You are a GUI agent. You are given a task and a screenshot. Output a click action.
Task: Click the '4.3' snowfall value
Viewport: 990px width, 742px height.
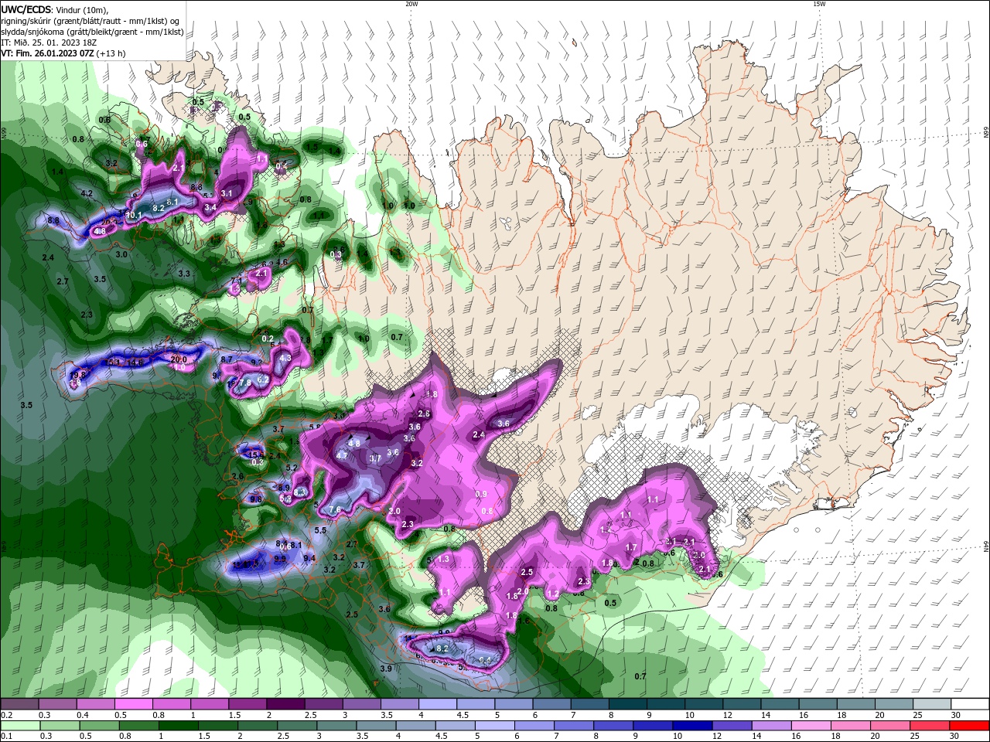click(x=285, y=358)
